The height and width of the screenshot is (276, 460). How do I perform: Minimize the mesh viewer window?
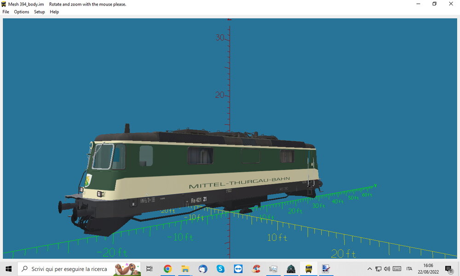(418, 4)
